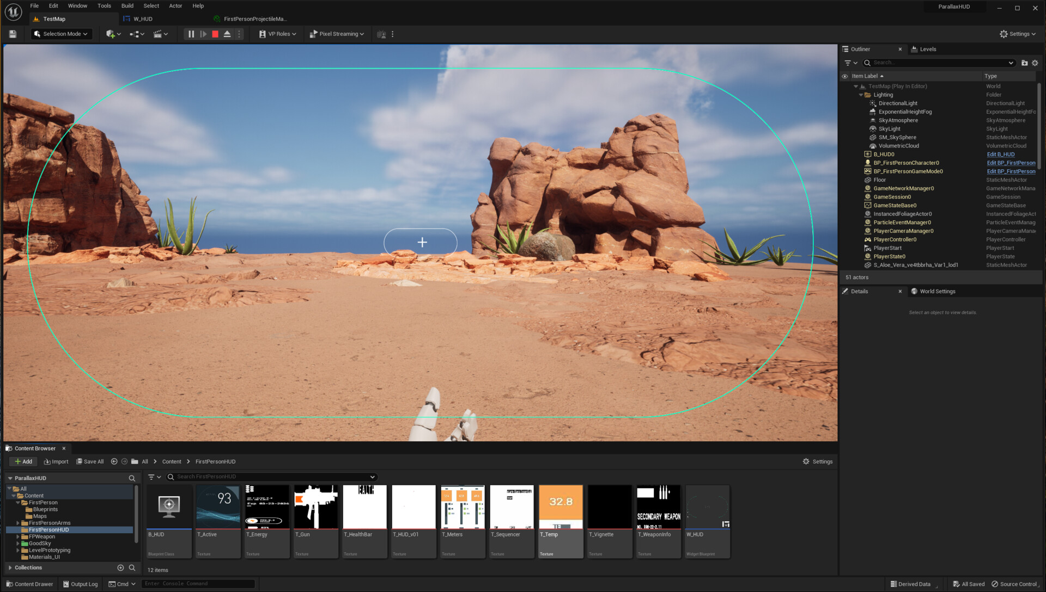Expand the Collections section
Screen dimensions: 1046x592
(x=10, y=568)
